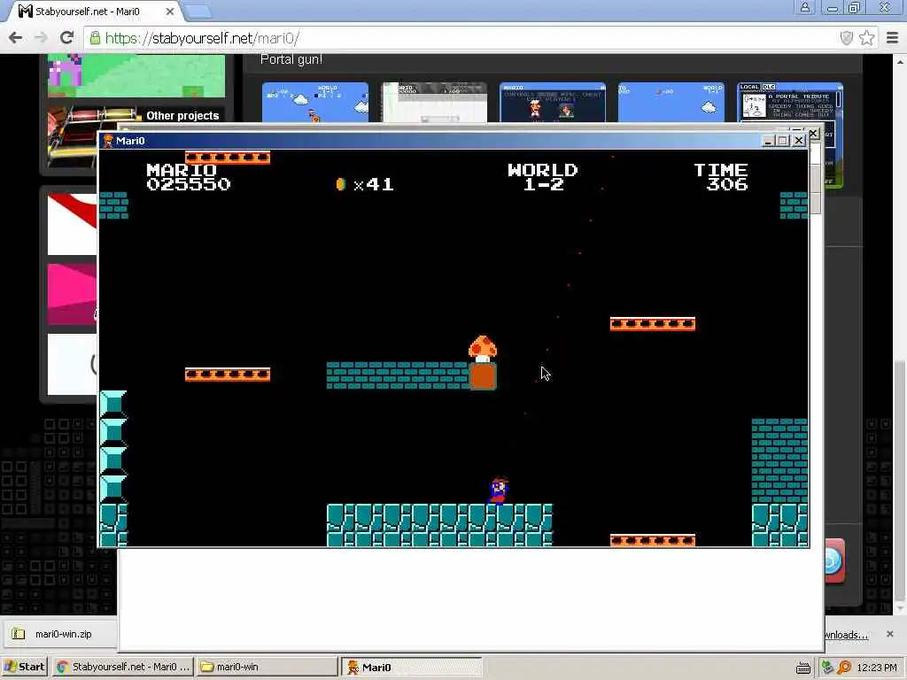Close the Mari0 game window
The width and height of the screenshot is (907, 680).
point(799,141)
